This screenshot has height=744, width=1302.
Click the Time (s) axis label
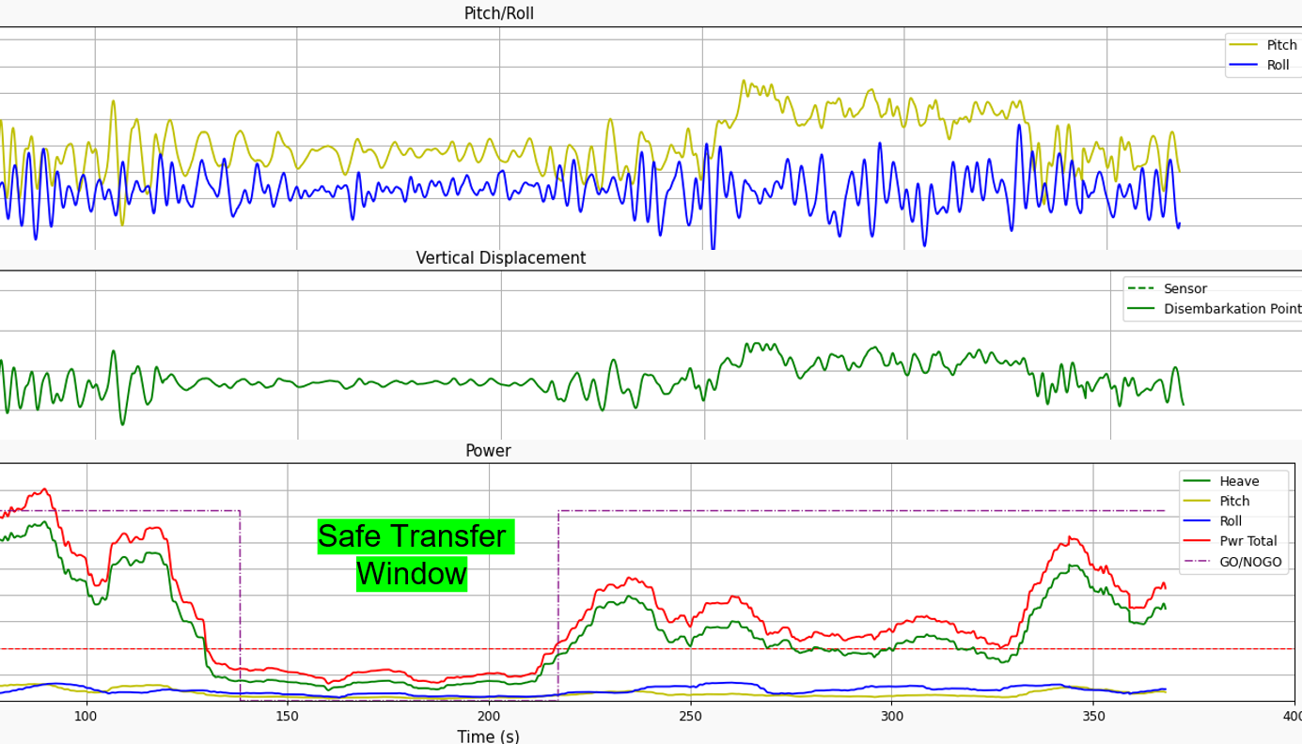[488, 736]
